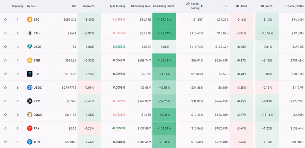Open the ETH symbol link
Screen dimensions: 305x148
[x=37, y=33]
